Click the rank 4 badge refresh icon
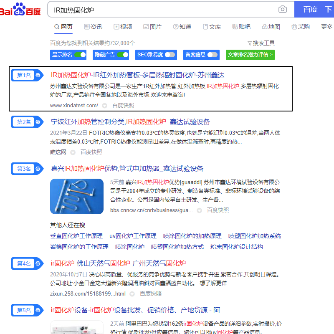This screenshot has height=334, width=334. 38,263
